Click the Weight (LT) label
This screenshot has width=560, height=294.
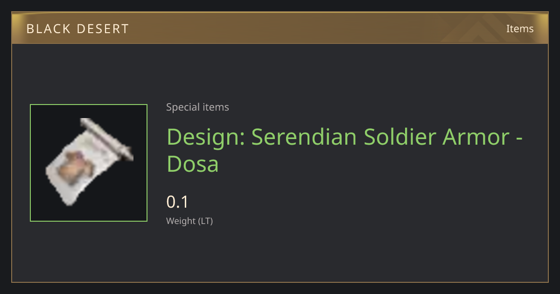coord(189,221)
